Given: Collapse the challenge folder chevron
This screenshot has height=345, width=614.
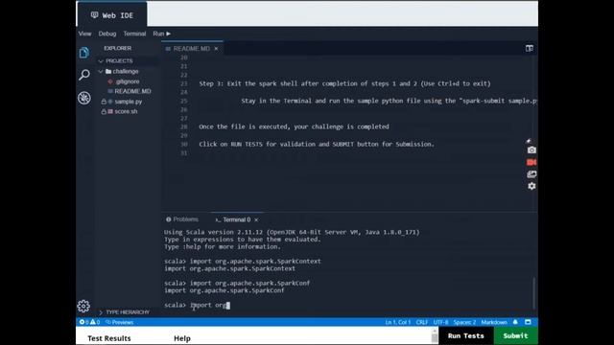Looking at the screenshot, I should coord(101,71).
